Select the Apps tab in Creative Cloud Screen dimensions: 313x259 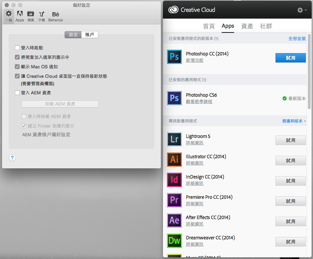click(228, 26)
